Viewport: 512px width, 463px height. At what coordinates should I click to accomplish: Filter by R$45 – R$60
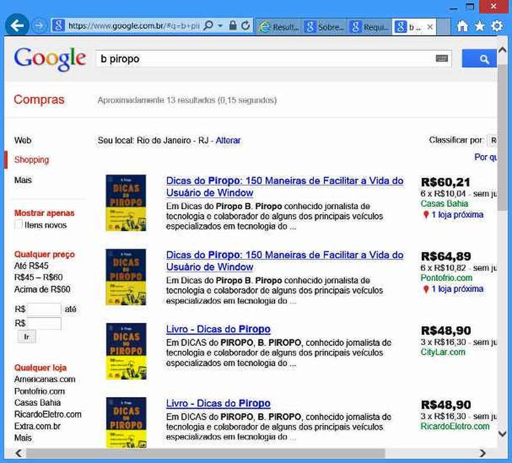tap(38, 277)
